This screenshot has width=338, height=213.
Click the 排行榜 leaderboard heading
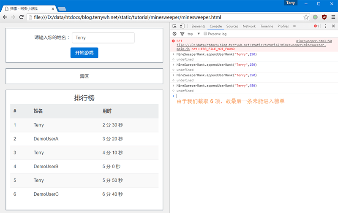(x=84, y=98)
